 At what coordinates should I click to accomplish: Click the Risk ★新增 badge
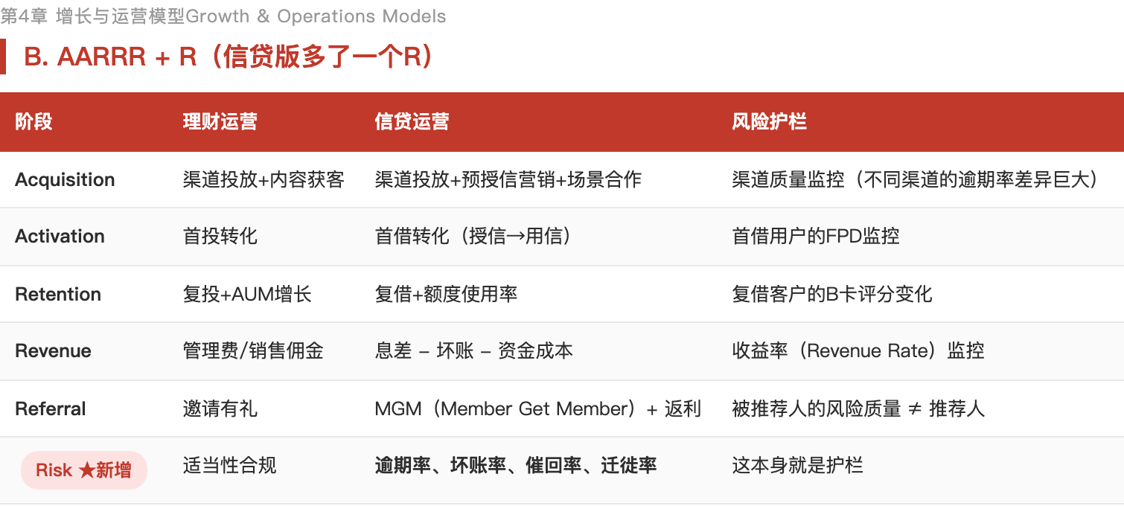point(83,470)
